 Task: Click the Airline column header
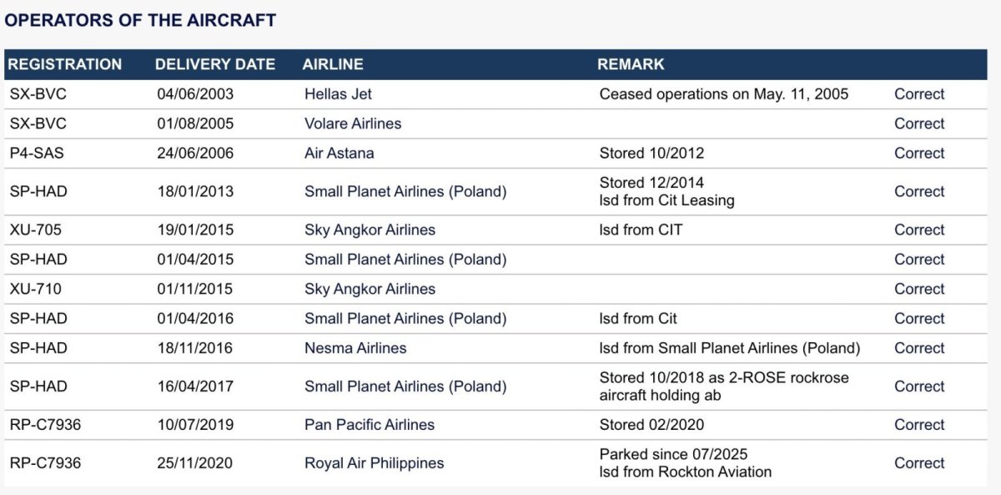(333, 64)
